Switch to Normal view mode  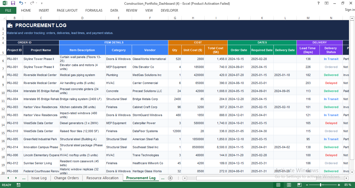(x=278, y=185)
